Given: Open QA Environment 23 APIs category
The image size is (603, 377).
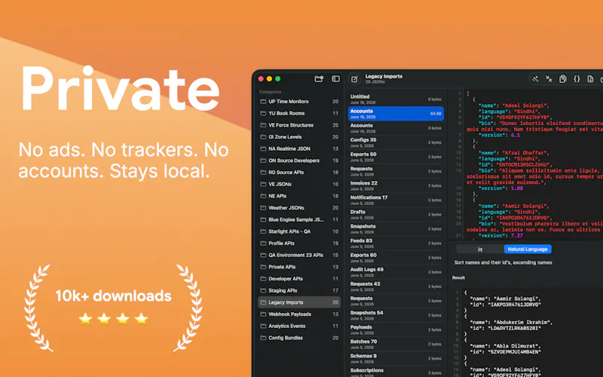Looking at the screenshot, I should [299, 255].
